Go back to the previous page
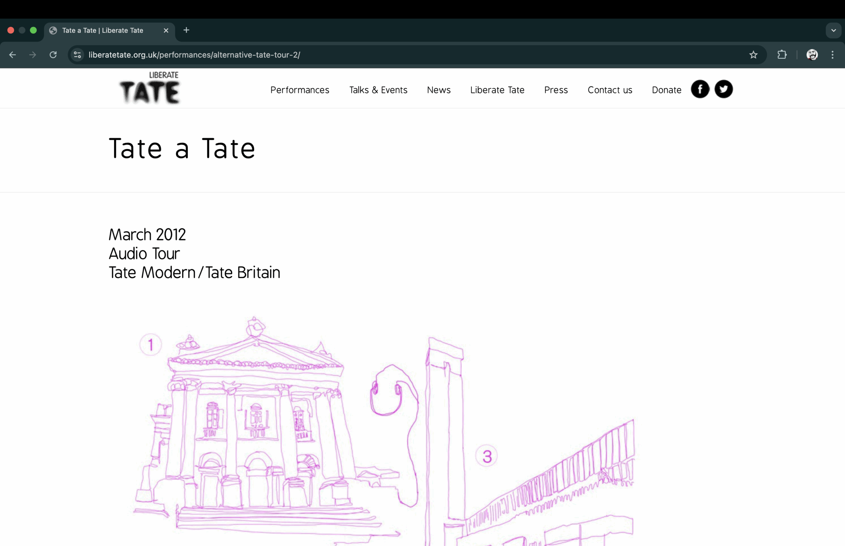 pyautogui.click(x=13, y=55)
